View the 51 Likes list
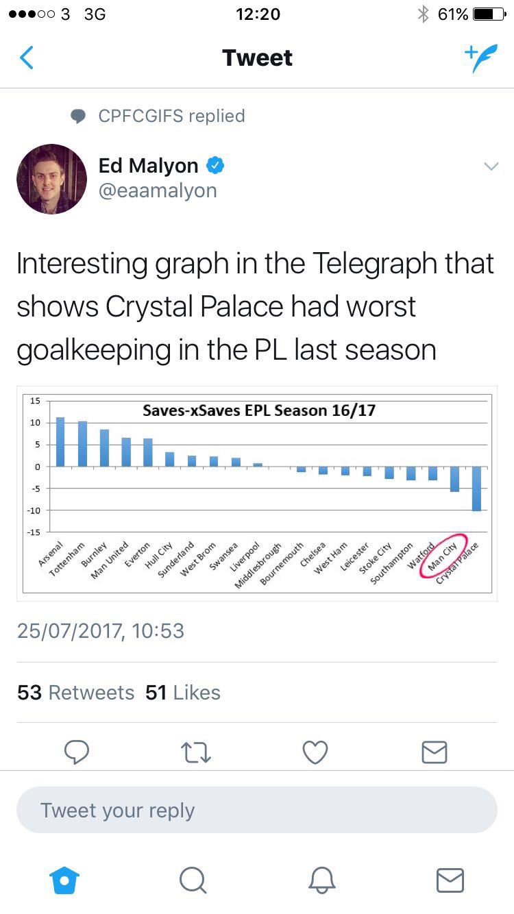The image size is (514, 914). point(183,693)
